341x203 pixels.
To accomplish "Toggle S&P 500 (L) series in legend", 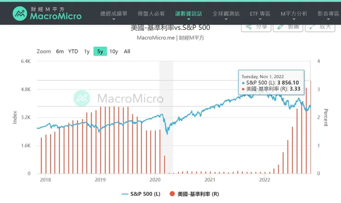I will pyautogui.click(x=141, y=194).
